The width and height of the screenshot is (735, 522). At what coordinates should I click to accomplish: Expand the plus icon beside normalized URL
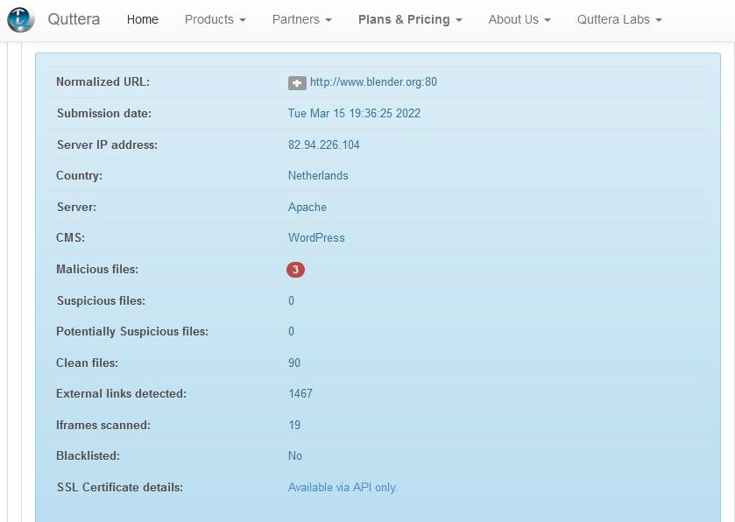[297, 83]
